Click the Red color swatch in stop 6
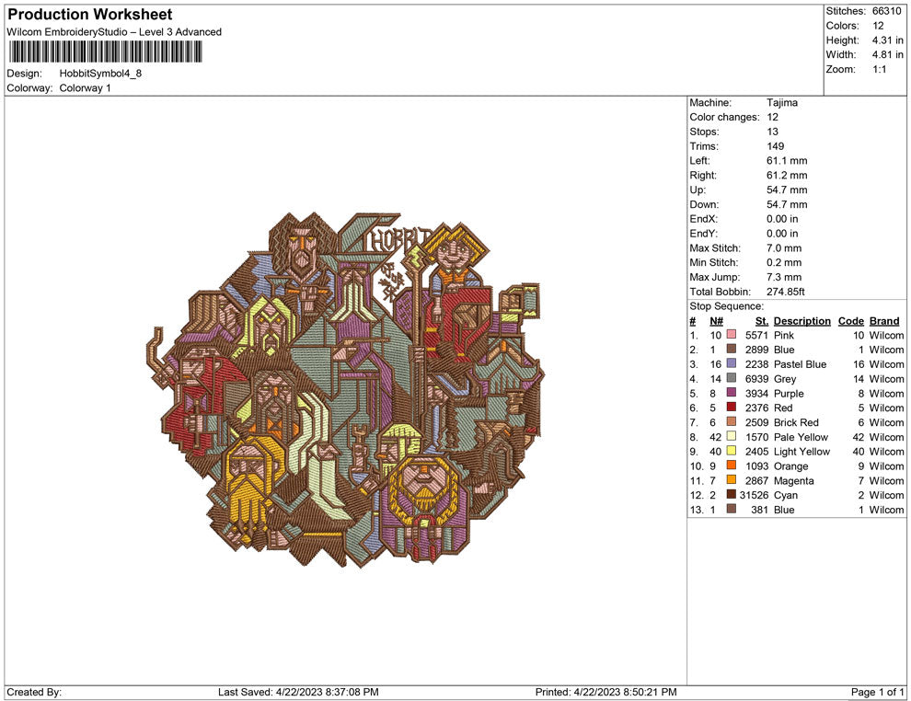This screenshot has width=911, height=701. pos(732,408)
